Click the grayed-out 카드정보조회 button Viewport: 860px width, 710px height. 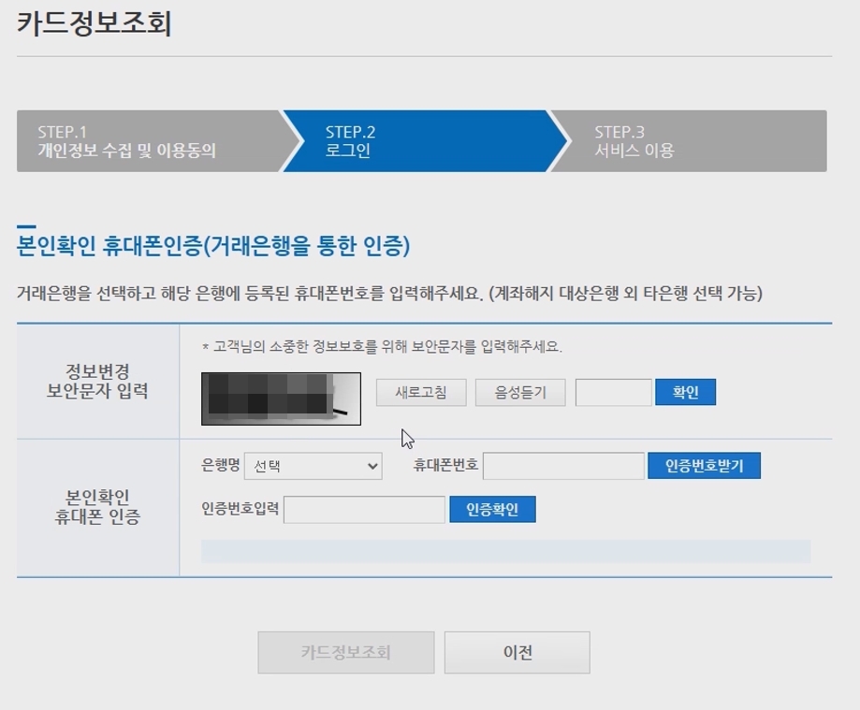point(345,652)
